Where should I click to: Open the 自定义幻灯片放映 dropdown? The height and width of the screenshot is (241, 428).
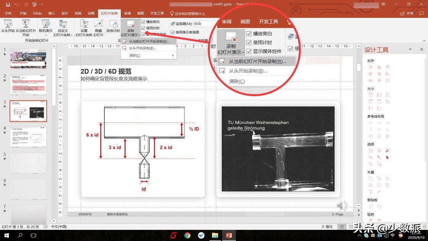[x=63, y=28]
